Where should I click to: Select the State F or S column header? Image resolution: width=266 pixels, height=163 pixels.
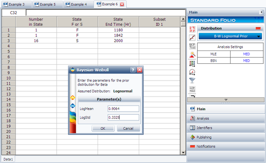[x=77, y=22]
